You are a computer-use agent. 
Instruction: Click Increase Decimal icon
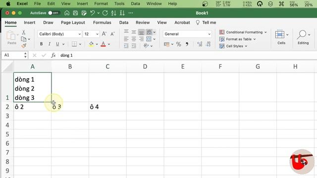pyautogui.click(x=200, y=44)
